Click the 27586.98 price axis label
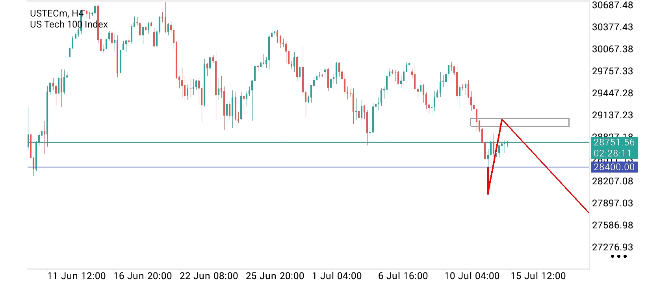This screenshot has height=283, width=646. point(613,225)
